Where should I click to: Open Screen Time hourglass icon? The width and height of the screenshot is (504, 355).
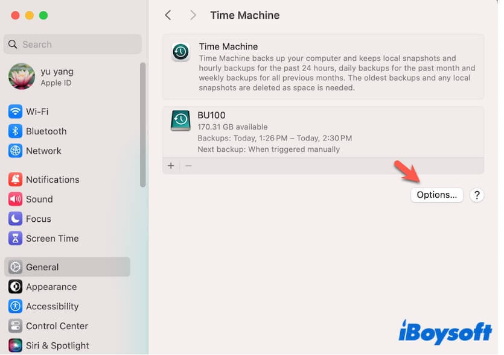coord(15,239)
